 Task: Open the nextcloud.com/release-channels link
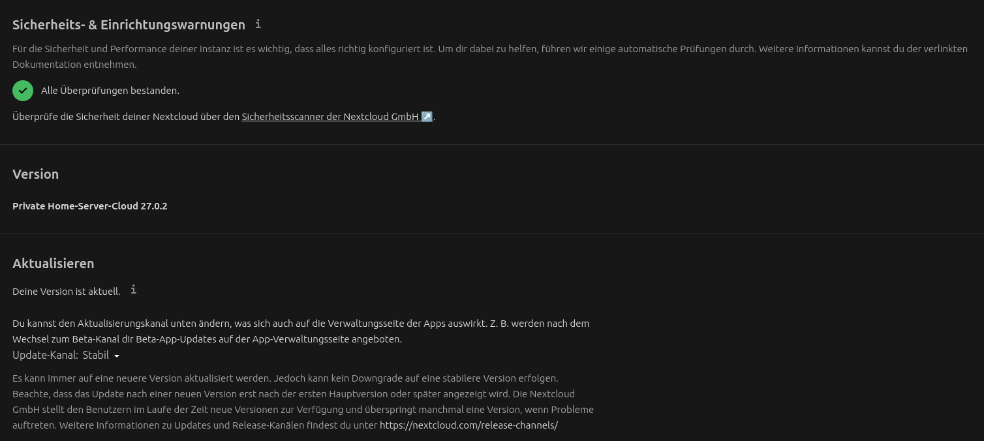pyautogui.click(x=469, y=425)
